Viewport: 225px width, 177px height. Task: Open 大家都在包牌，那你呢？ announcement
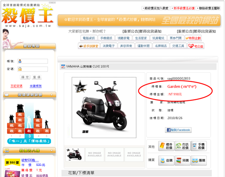[x=87, y=31]
